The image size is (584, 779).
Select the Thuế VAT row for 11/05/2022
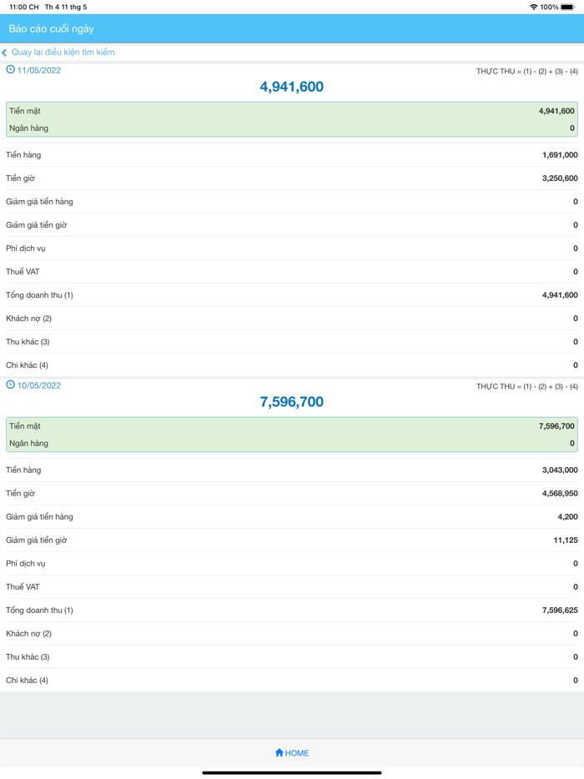point(292,271)
